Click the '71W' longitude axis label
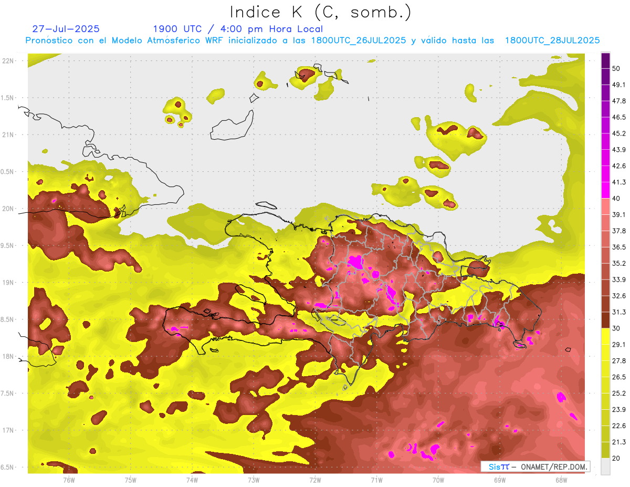The height and width of the screenshot is (487, 630). [376, 480]
